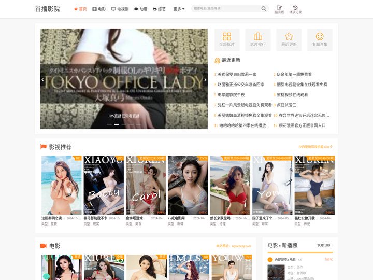Image resolution: width=373 pixels, height=280 pixels.
Task: Click the magnifier search icon
Action: click(264, 9)
